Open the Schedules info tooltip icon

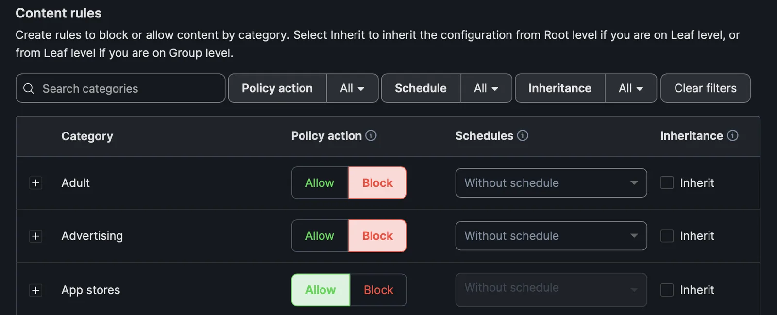pyautogui.click(x=523, y=135)
